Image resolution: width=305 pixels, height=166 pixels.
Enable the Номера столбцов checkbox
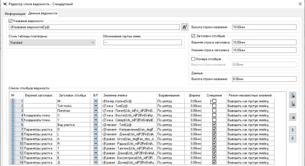193,58
